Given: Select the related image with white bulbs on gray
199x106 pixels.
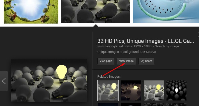Looking at the screenshot, I should (154, 90).
